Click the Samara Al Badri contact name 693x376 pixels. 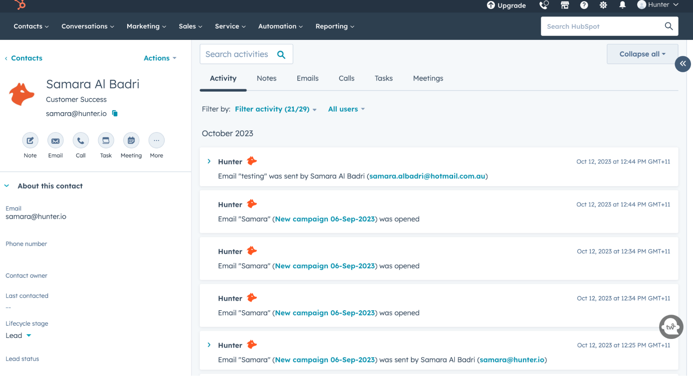93,84
